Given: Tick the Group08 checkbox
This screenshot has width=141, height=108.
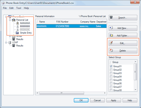Looking at the screenshot, I should click(x=111, y=90).
